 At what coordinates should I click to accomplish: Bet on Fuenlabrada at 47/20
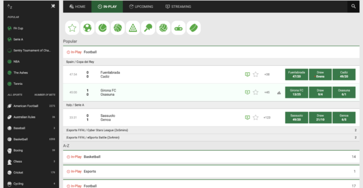tap(296, 75)
